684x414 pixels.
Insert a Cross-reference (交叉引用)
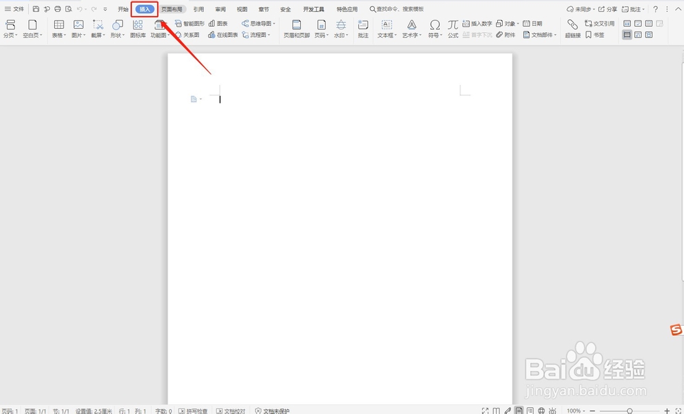[600, 23]
